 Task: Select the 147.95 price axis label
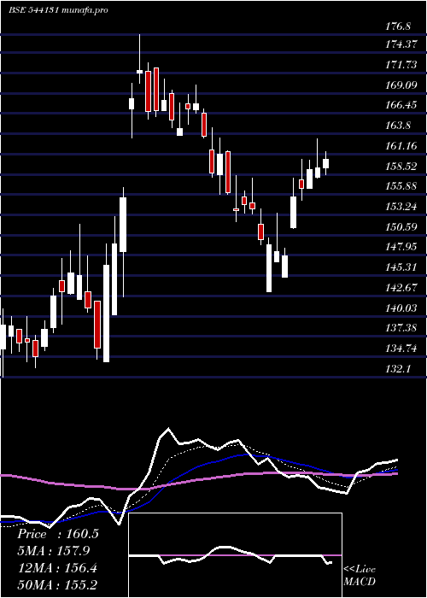(x=401, y=247)
